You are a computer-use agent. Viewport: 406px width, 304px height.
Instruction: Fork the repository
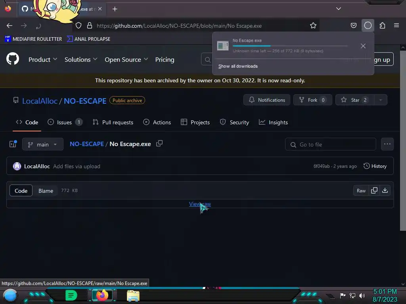[312, 100]
